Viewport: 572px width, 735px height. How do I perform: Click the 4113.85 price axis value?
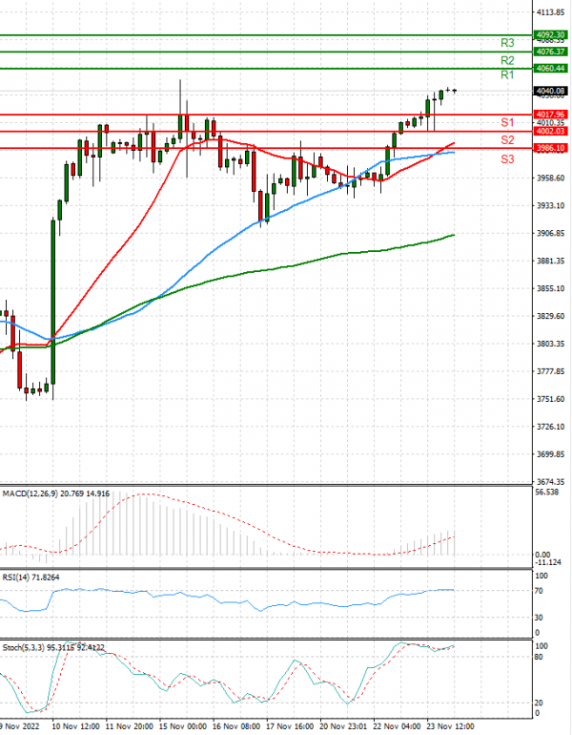pyautogui.click(x=550, y=12)
